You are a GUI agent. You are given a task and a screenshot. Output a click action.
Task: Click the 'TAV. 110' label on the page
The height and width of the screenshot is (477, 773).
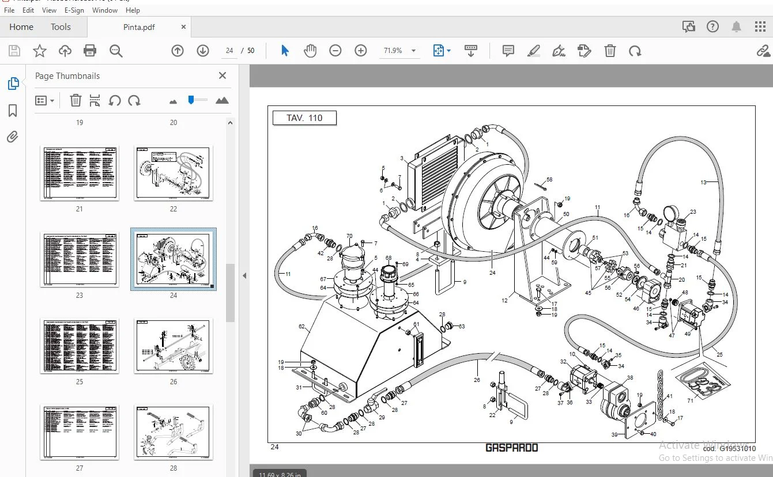click(304, 118)
